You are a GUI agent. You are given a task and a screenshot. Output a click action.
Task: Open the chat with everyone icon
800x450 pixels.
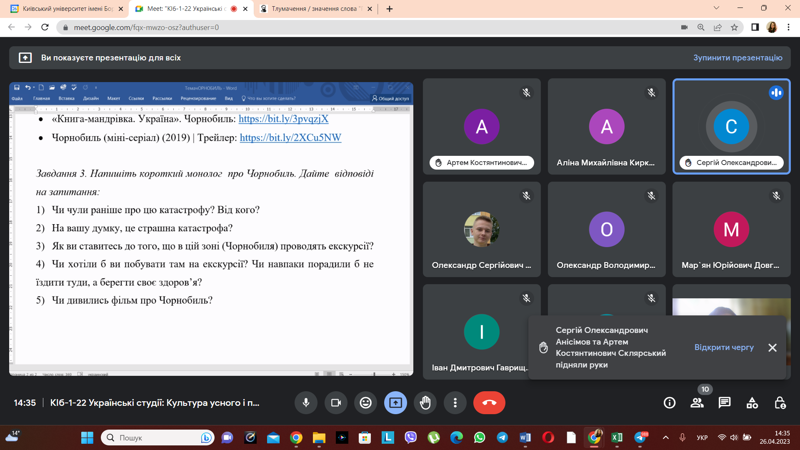tap(725, 402)
